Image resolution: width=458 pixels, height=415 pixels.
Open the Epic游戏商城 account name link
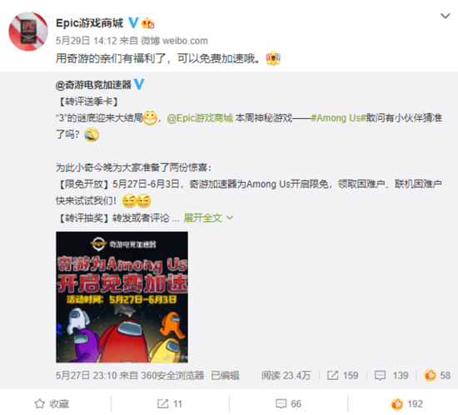click(89, 22)
